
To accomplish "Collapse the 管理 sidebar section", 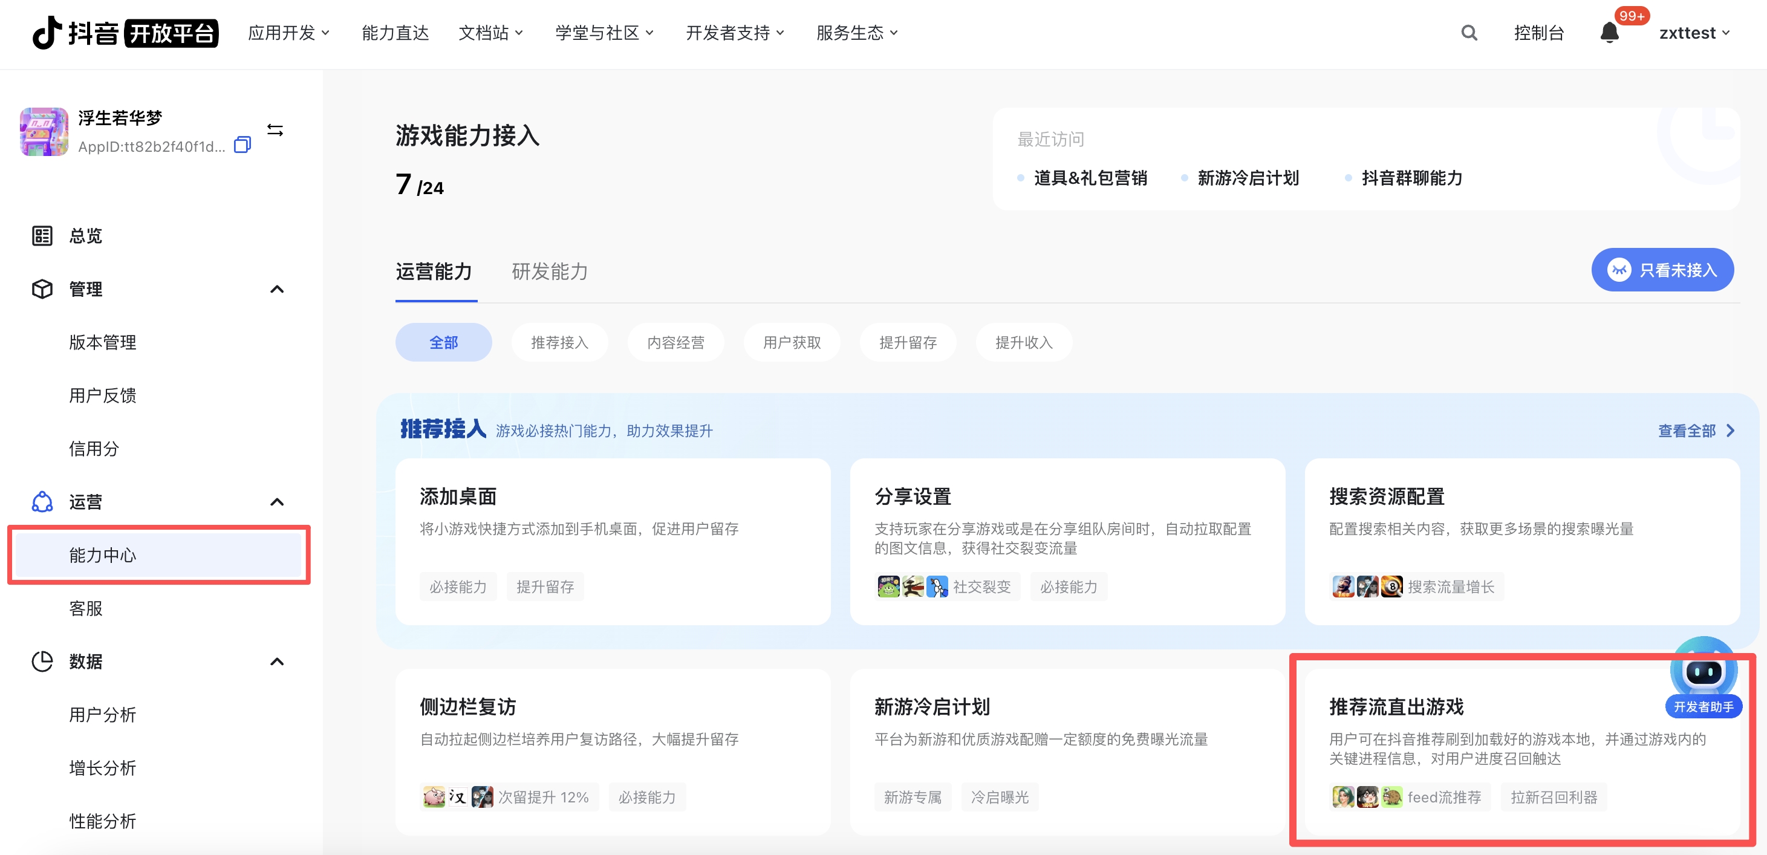I will [x=276, y=290].
